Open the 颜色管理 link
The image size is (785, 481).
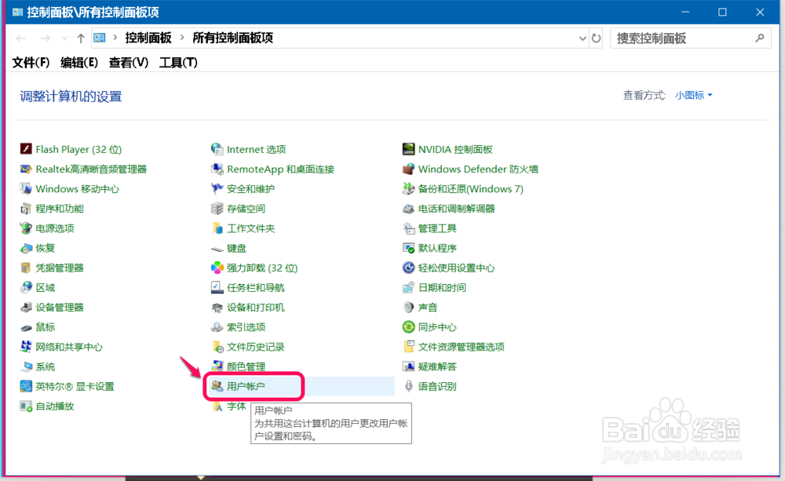coord(246,367)
